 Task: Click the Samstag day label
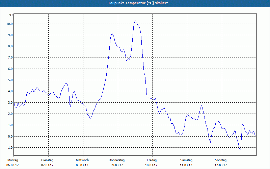point(186,160)
